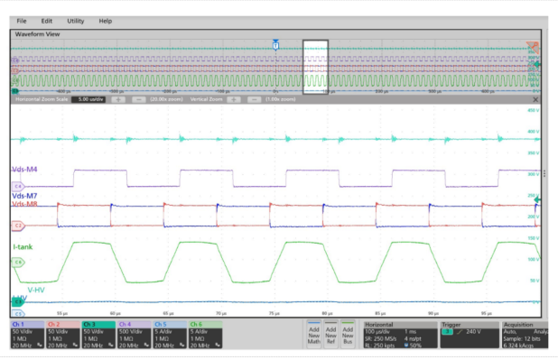Increase horizontal zoom with the plus button
The height and width of the screenshot is (360, 558).
click(118, 99)
